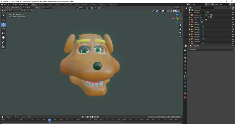Open the timeline Playback popover
Image resolution: width=235 pixels, height=124 pixels.
click(x=10, y=117)
